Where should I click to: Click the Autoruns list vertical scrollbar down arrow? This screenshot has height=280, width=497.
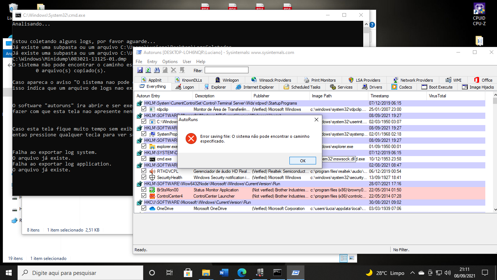click(x=495, y=209)
